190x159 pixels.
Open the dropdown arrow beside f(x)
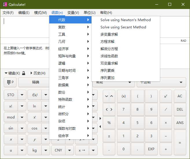(x=46, y=95)
